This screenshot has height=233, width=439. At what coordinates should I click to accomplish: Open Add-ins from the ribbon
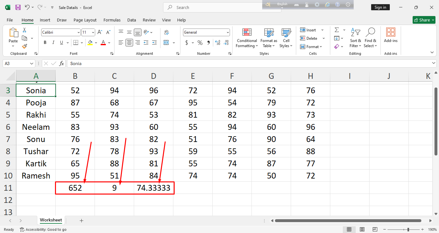[x=390, y=35]
